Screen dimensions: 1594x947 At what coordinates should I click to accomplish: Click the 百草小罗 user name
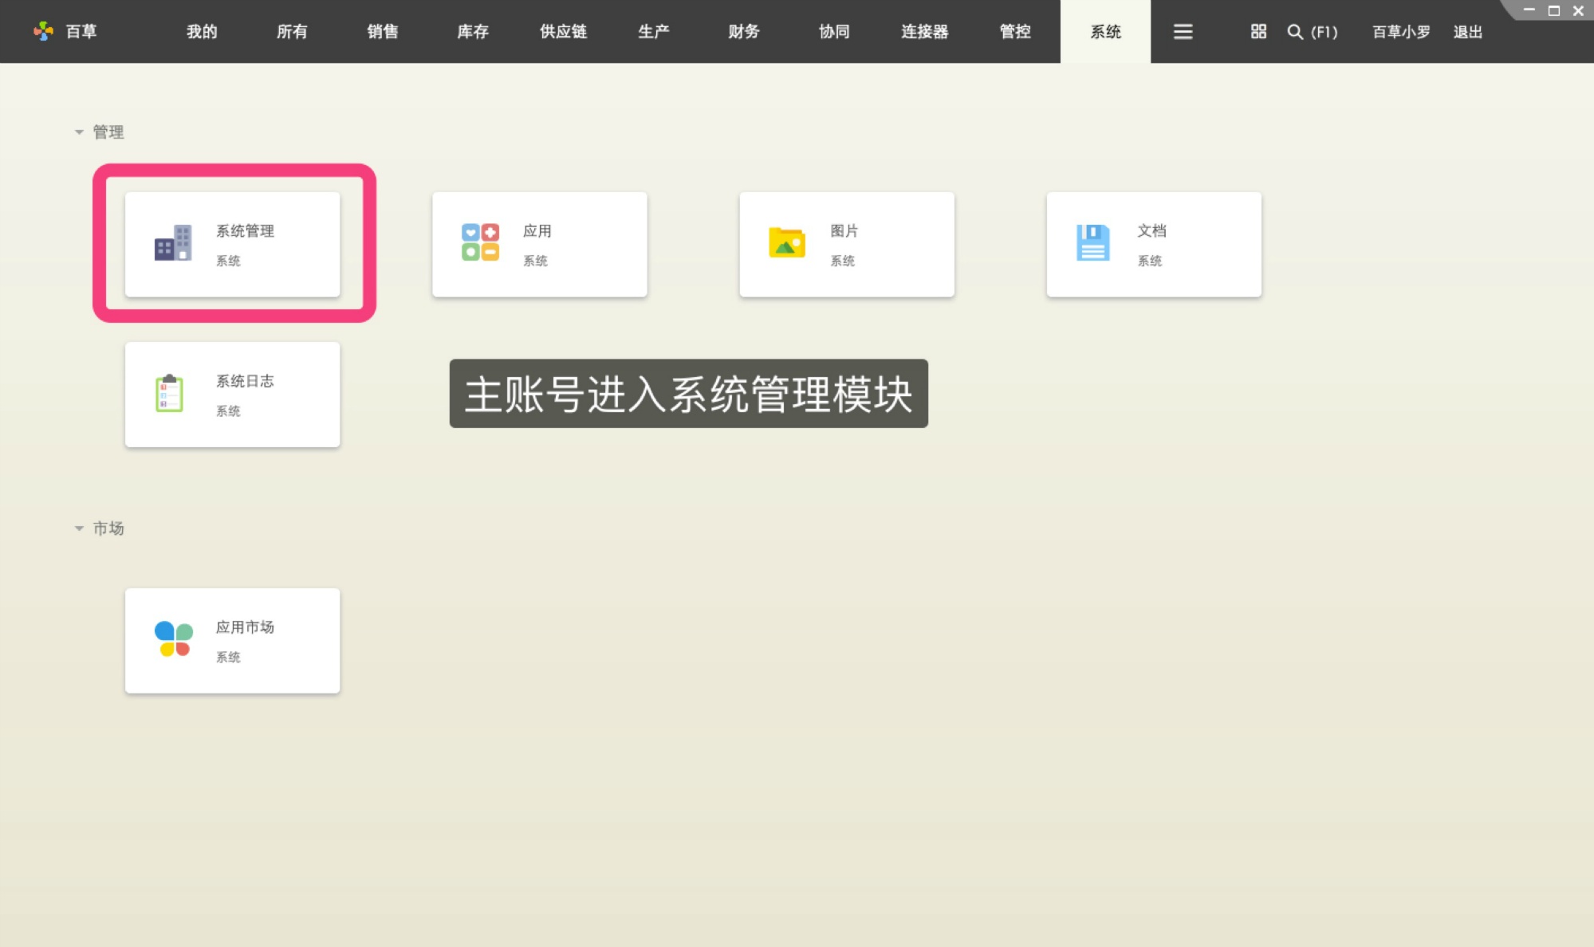pyautogui.click(x=1401, y=32)
